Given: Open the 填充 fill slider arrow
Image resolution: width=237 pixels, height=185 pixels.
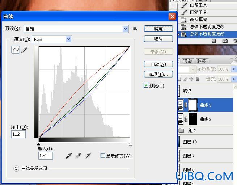Looking at the screenshot, I should click(234, 79).
